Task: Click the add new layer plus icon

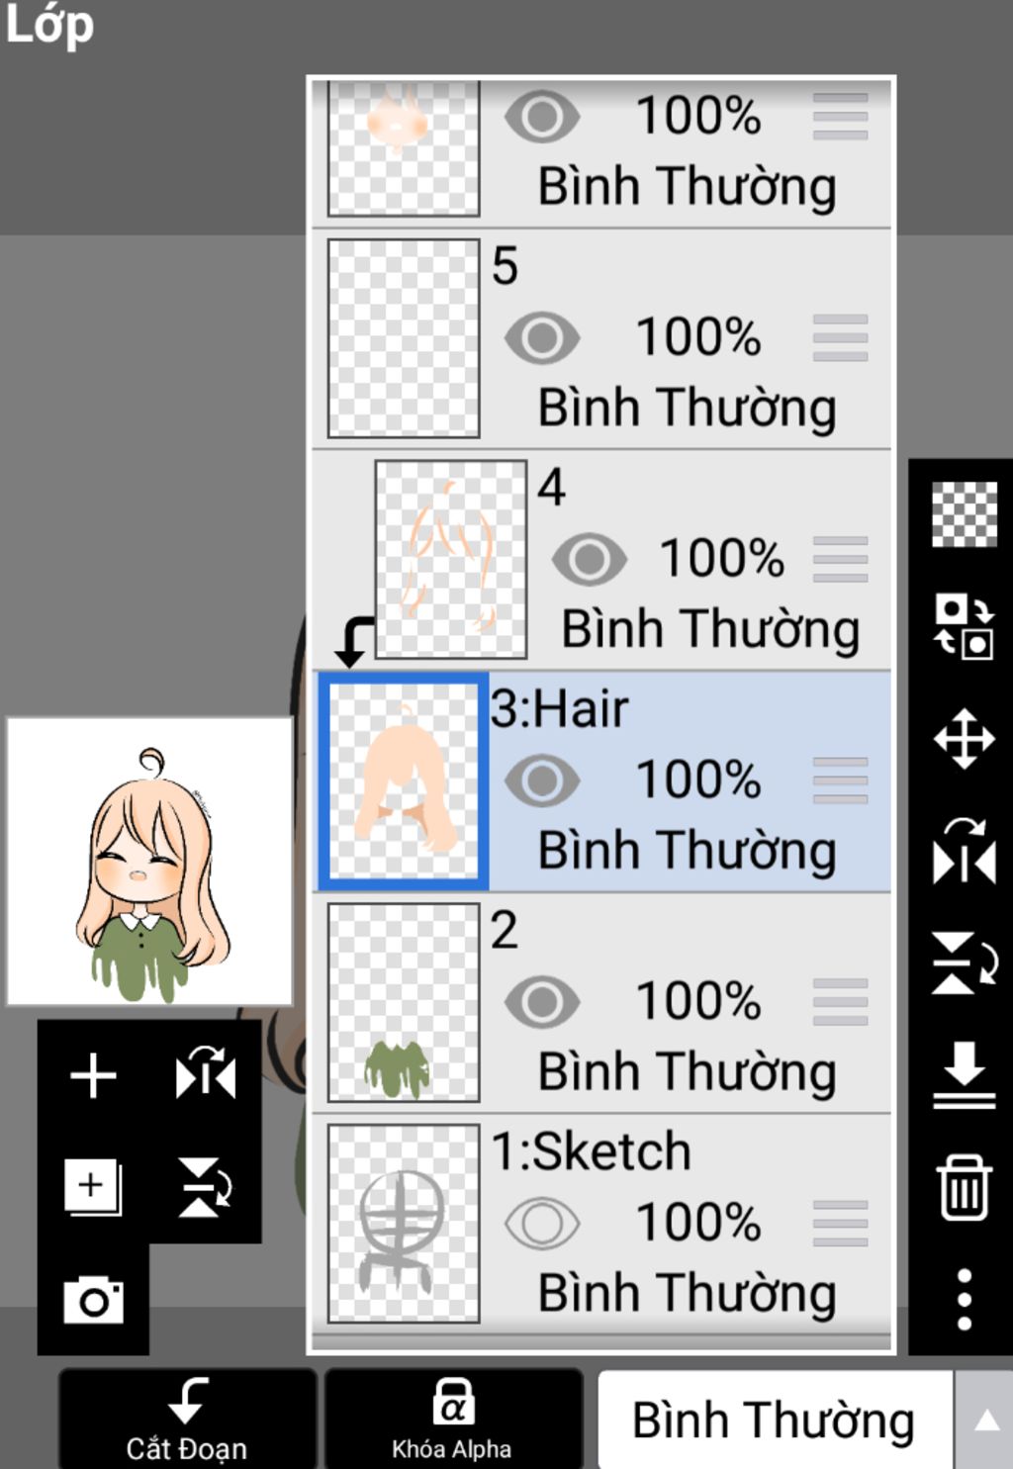Action: pos(94,1075)
